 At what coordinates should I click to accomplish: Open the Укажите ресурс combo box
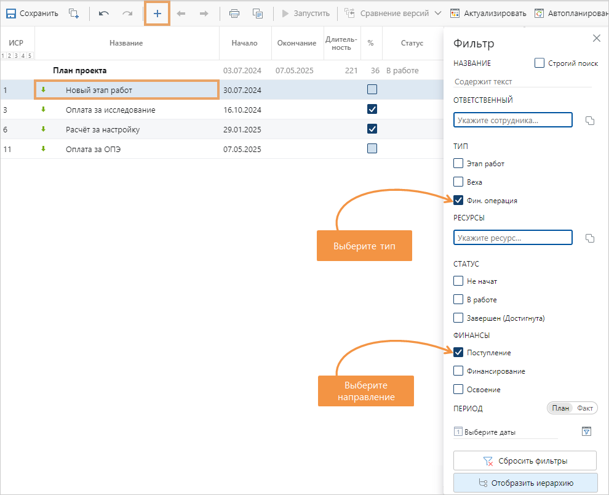[512, 238]
